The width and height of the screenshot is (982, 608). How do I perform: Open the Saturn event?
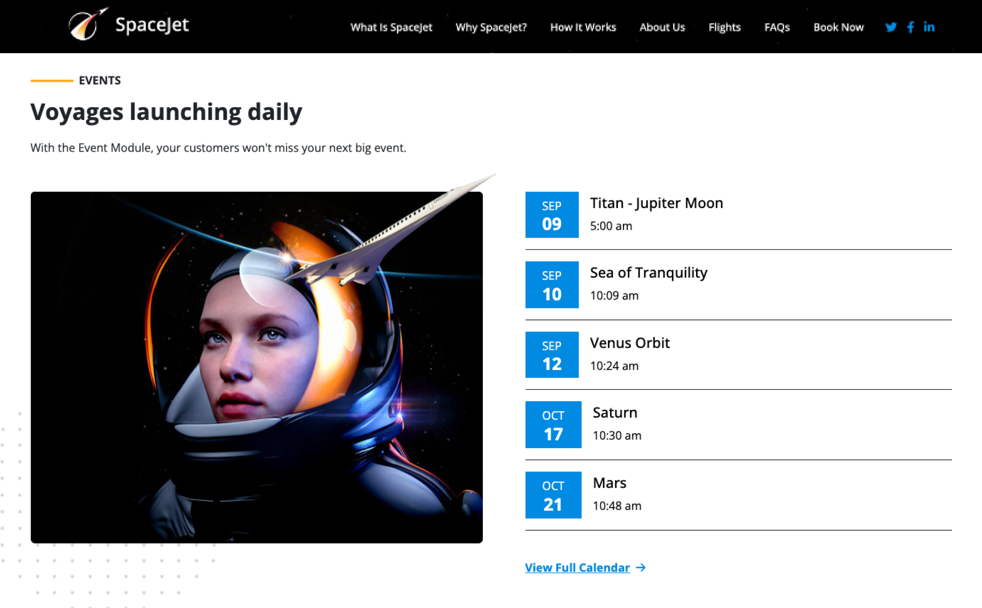coord(615,413)
